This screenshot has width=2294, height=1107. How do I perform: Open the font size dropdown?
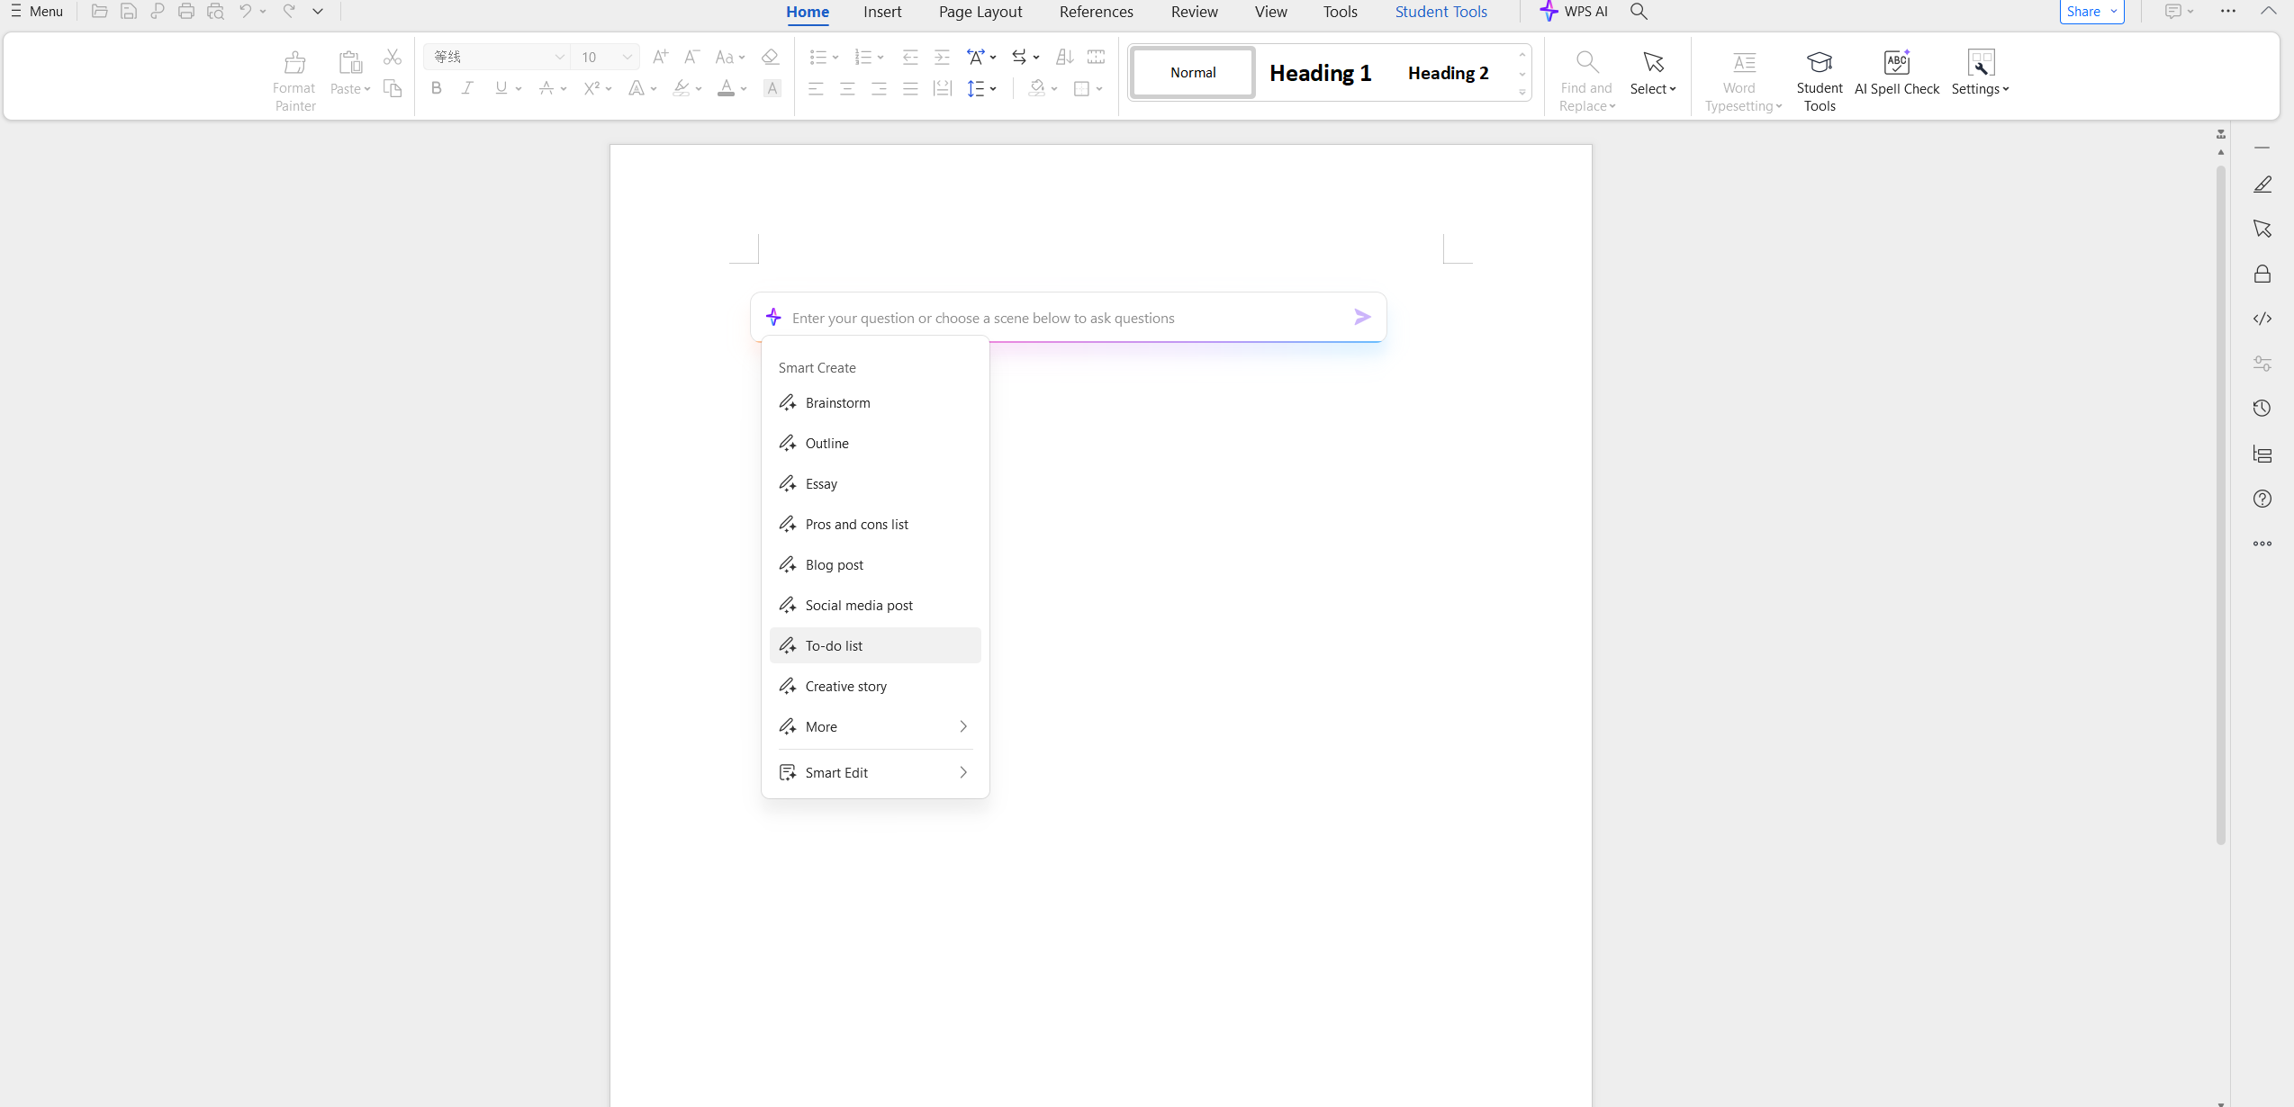point(628,57)
